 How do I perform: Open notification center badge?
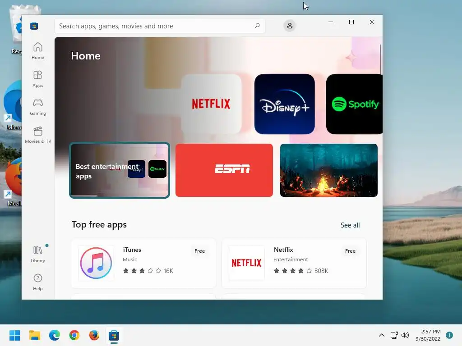[449, 335]
